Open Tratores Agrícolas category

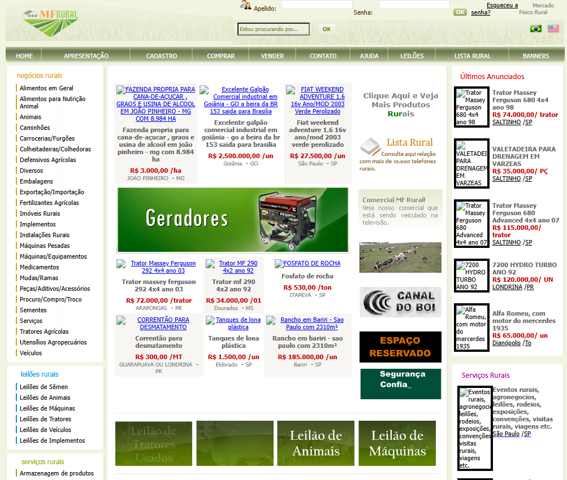[44, 331]
